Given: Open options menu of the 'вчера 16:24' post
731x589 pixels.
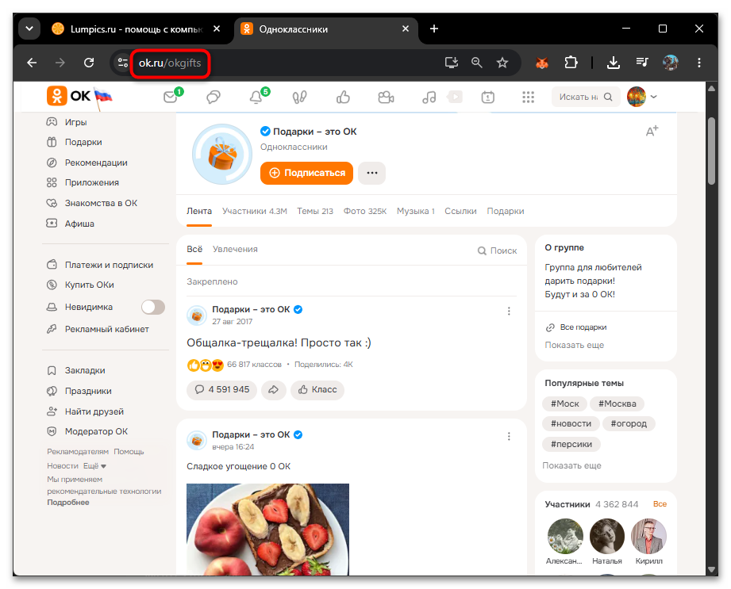Looking at the screenshot, I should tap(509, 436).
